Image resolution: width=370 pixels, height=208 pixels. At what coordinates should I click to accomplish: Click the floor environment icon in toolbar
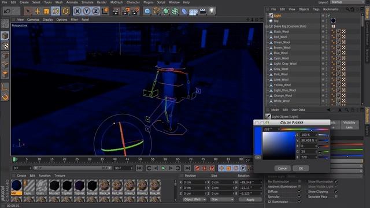pos(193,12)
